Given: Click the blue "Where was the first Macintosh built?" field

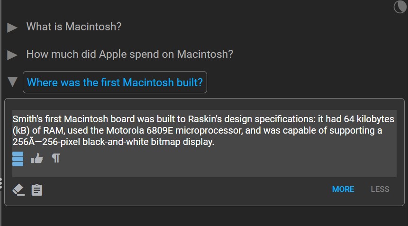Looking at the screenshot, I should pos(115,82).
